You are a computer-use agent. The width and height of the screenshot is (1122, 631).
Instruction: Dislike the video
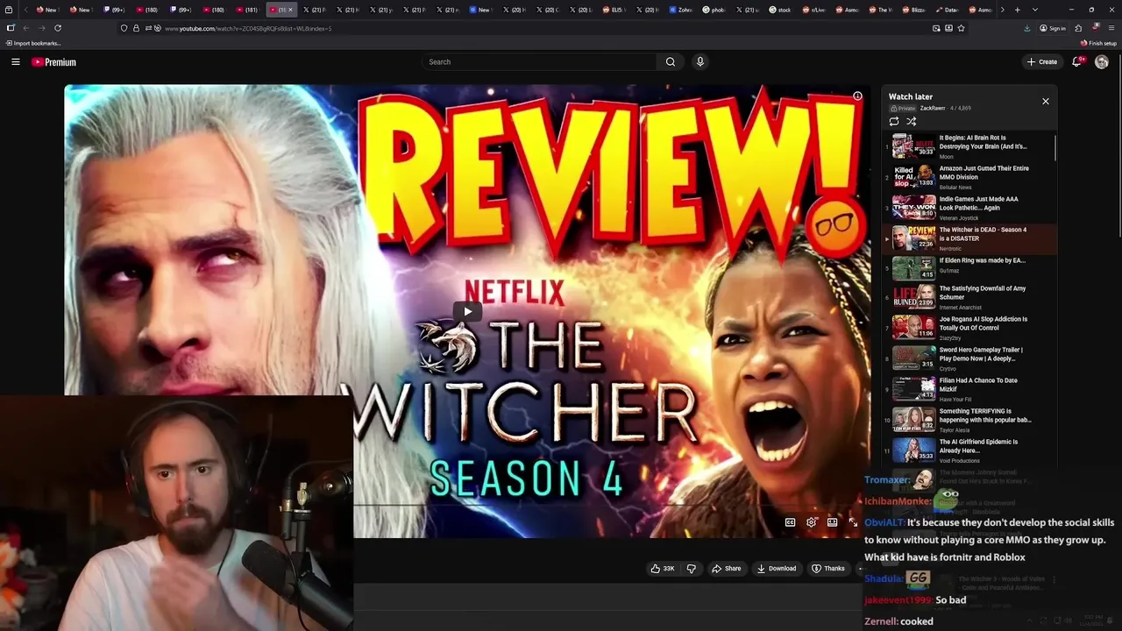(x=691, y=568)
